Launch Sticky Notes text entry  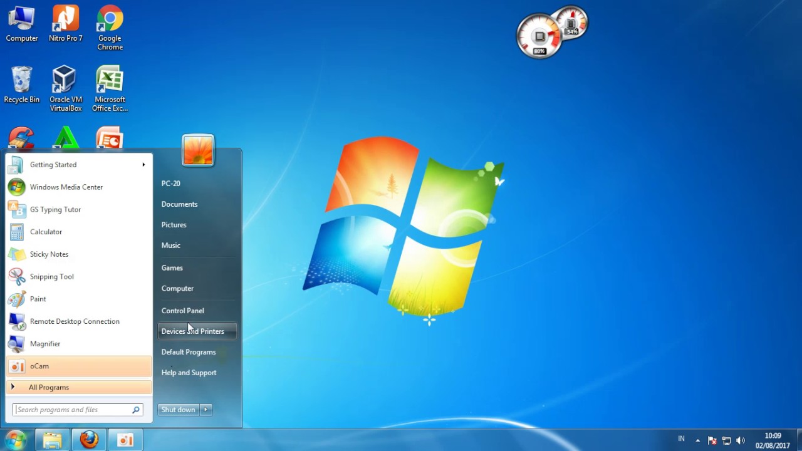(49, 254)
